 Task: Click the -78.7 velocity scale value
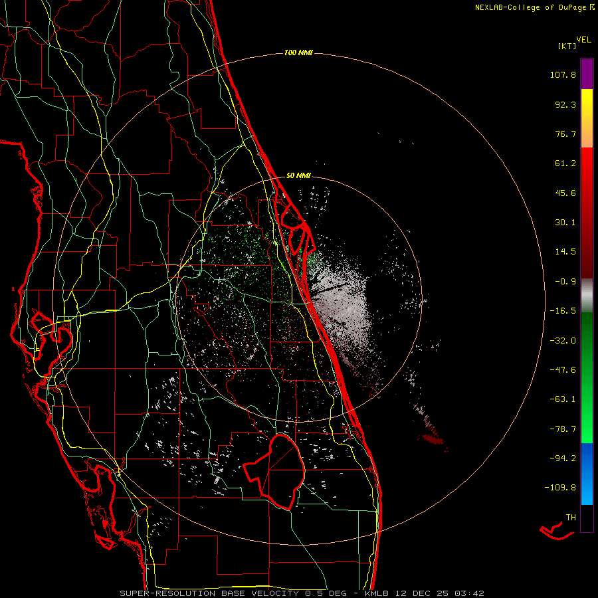pos(563,429)
